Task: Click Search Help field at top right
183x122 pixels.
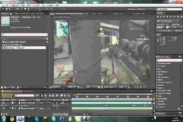Action: point(169,9)
